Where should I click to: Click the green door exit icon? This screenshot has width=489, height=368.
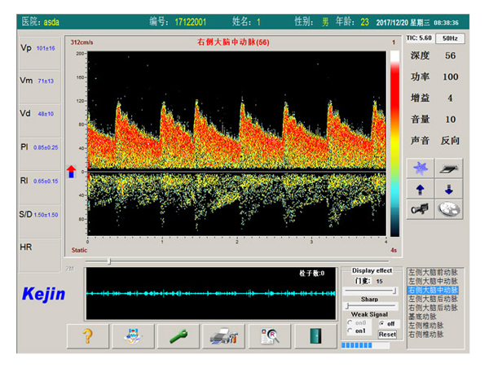[315, 335]
